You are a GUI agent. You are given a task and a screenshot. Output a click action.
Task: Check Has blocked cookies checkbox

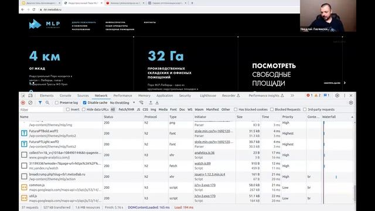(236, 110)
